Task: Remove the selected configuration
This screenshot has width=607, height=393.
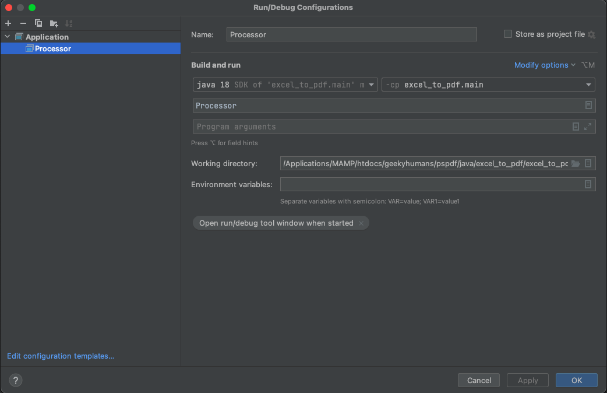Action: point(23,23)
